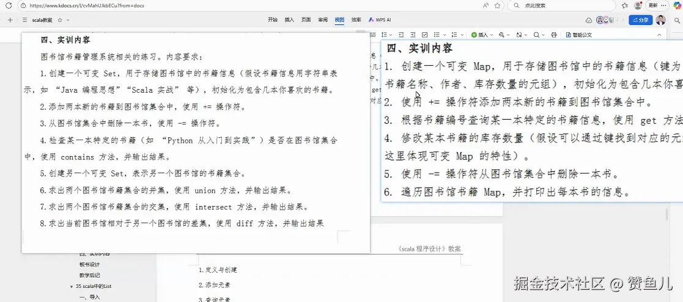Click the print icon
This screenshot has height=302, width=683.
[554, 35]
